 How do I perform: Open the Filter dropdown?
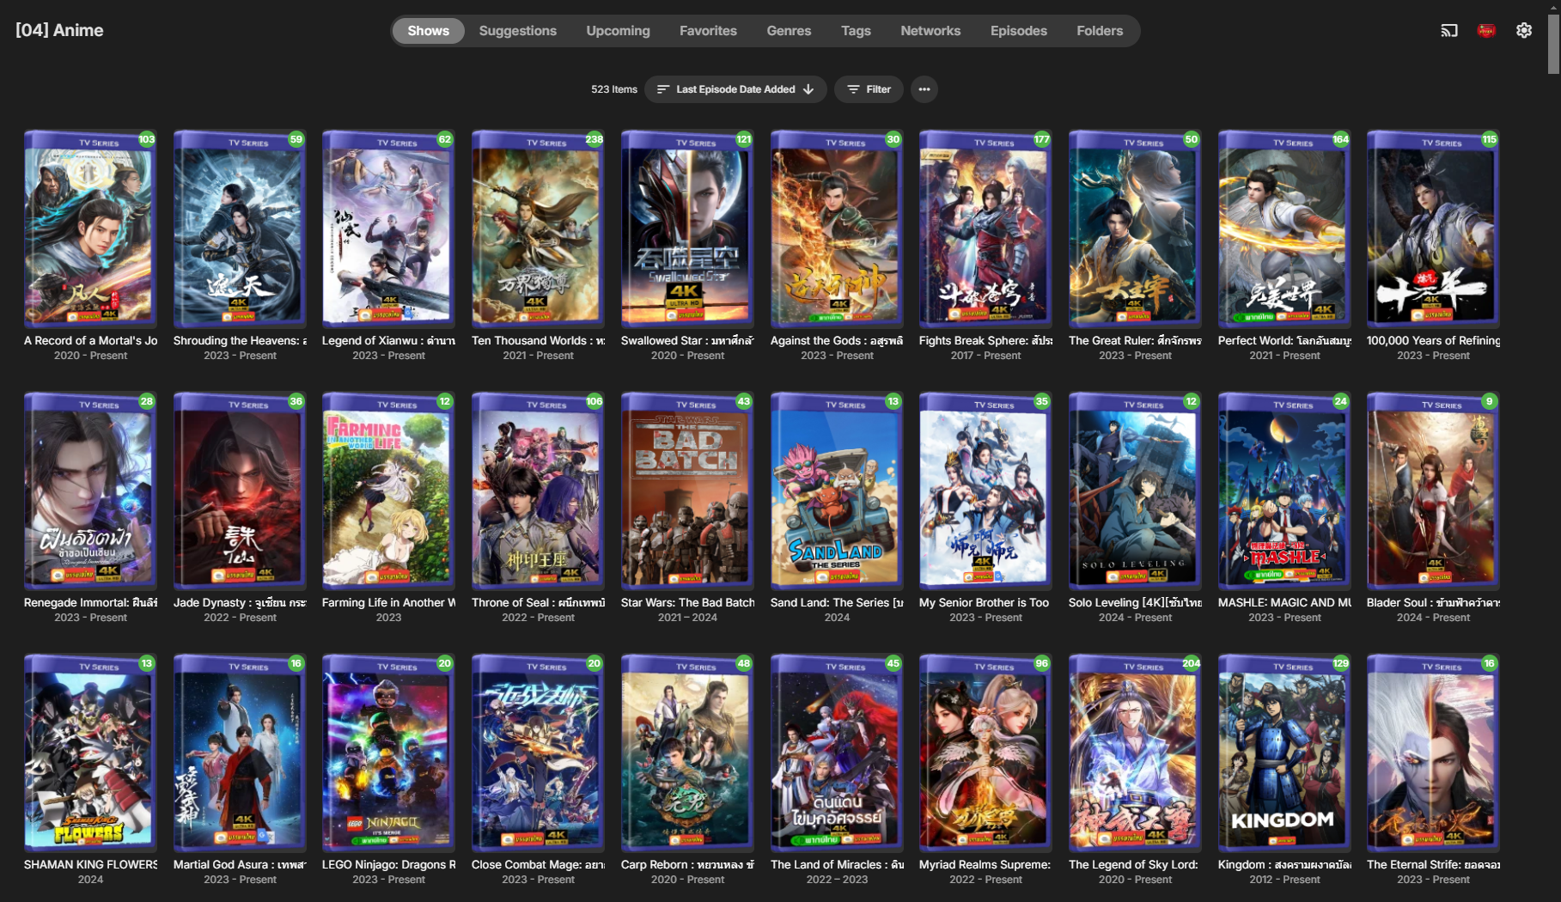click(869, 89)
